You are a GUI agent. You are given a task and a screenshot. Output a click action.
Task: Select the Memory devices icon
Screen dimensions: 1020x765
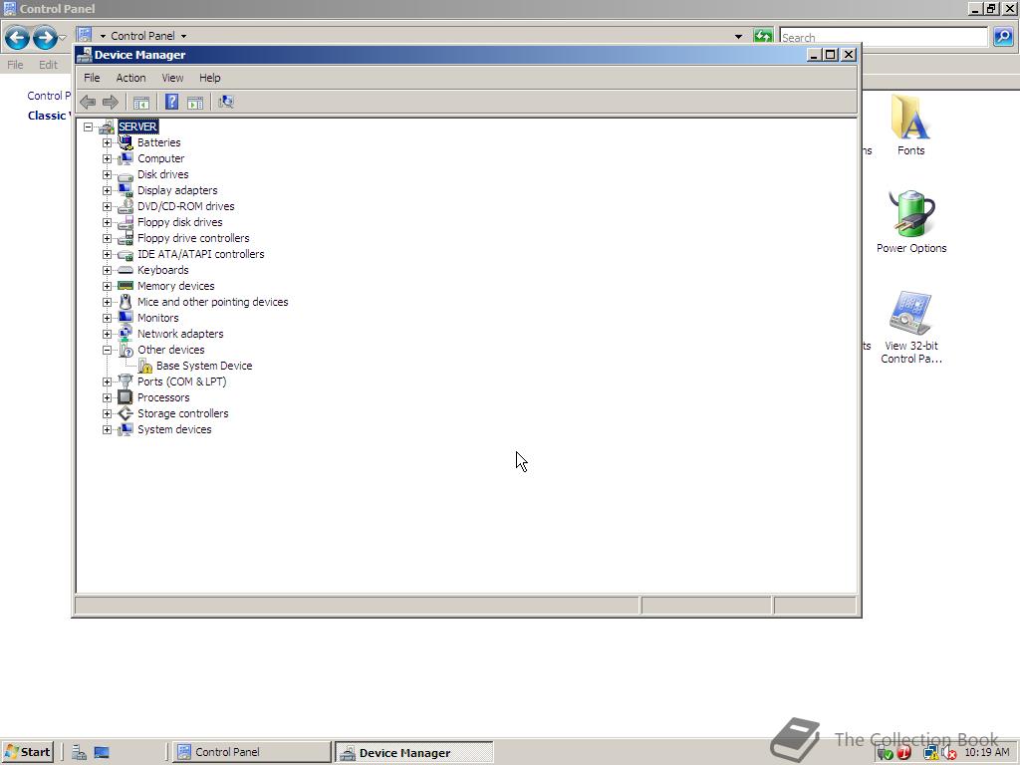126,286
